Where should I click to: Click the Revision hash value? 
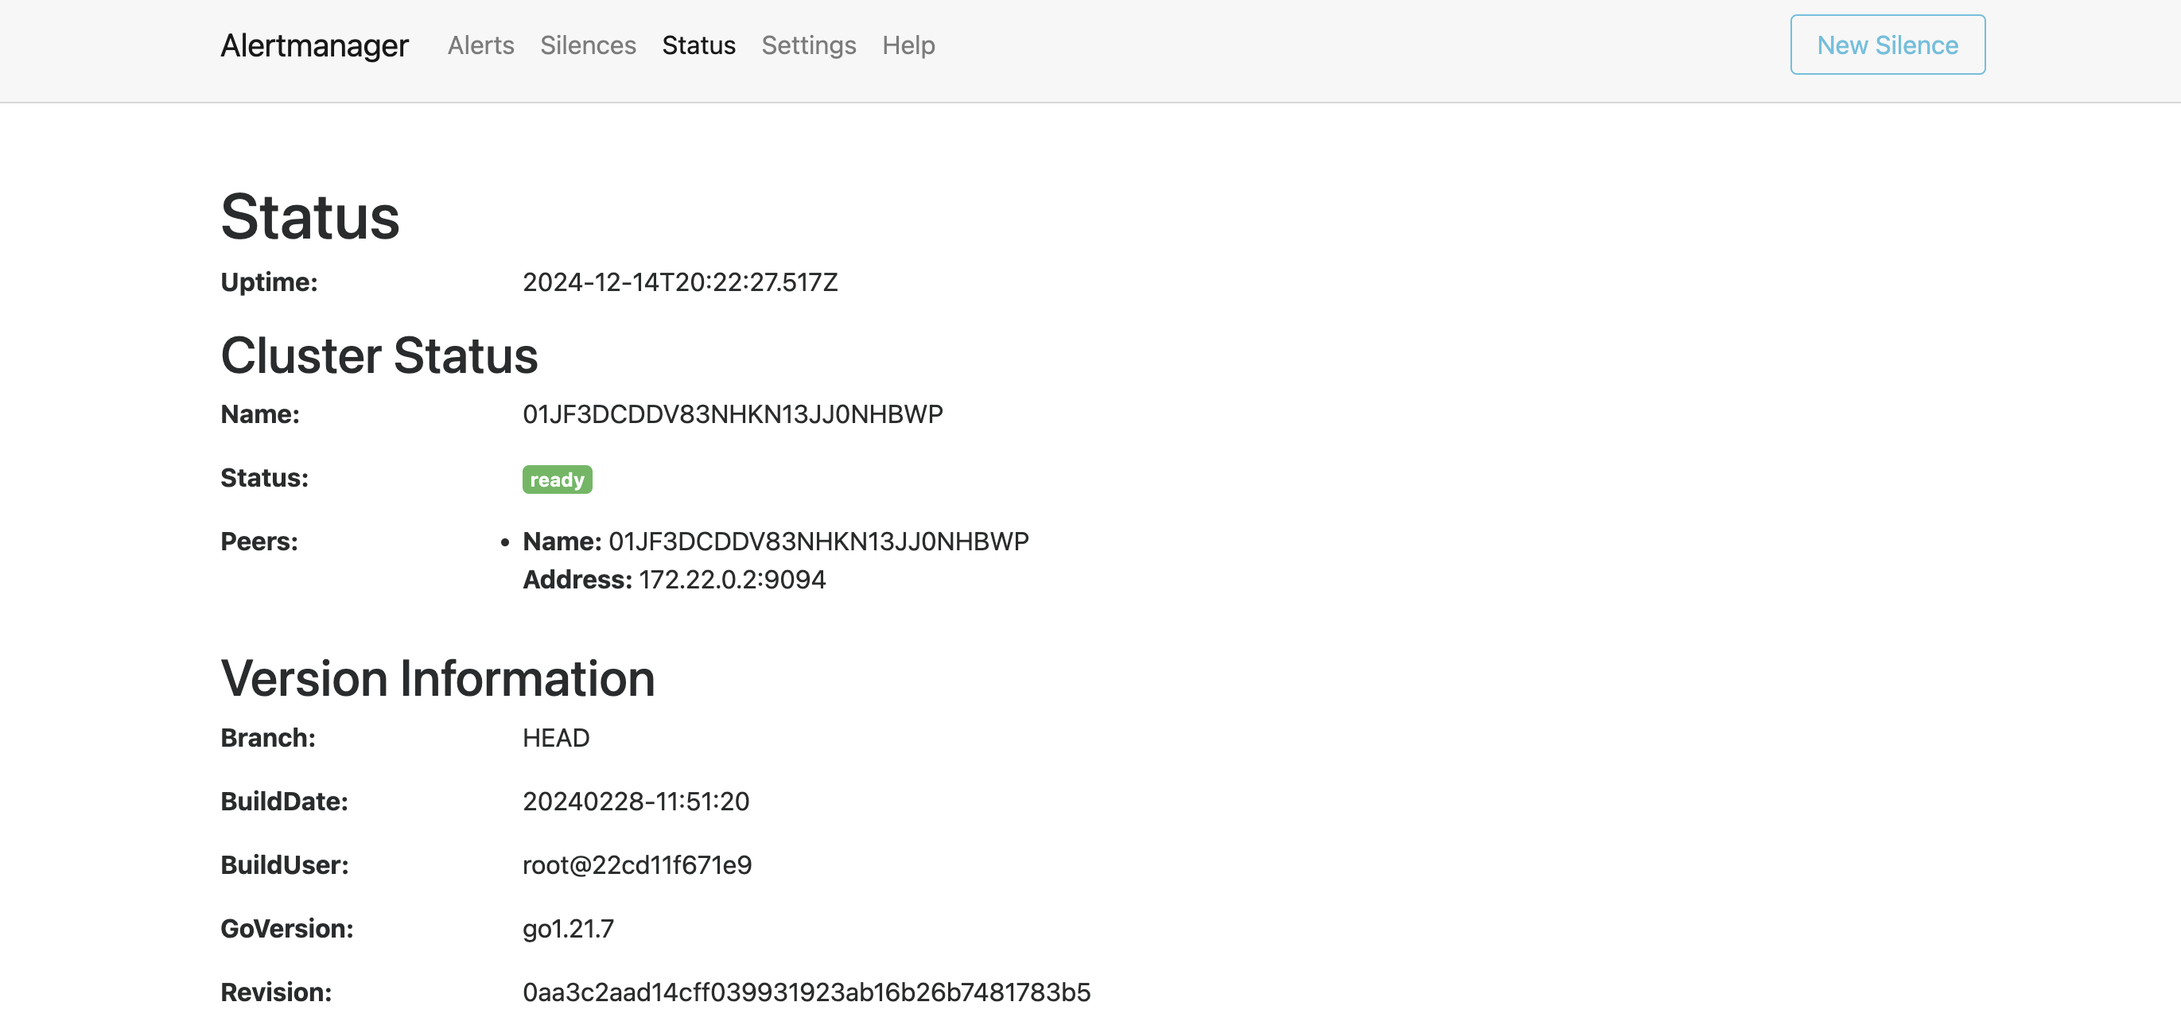[x=806, y=992]
